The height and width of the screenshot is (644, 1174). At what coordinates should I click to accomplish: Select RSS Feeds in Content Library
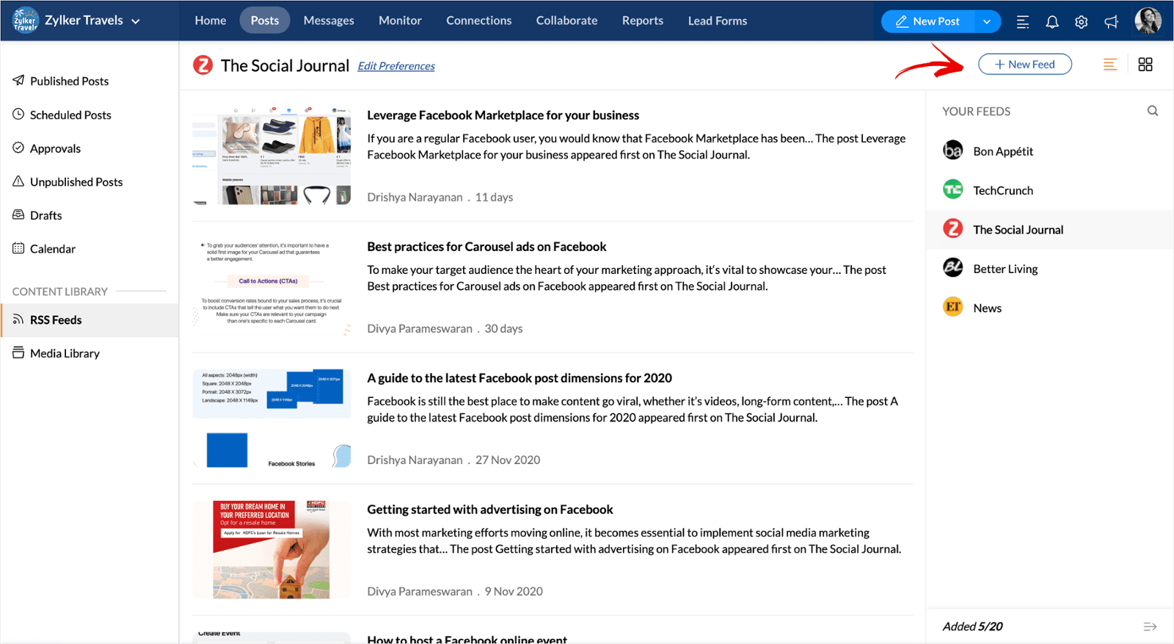click(x=90, y=320)
